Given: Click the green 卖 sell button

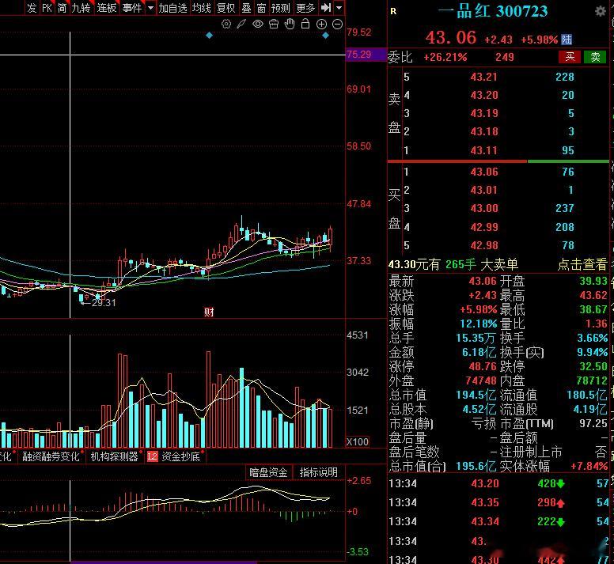Looking at the screenshot, I should coord(595,57).
